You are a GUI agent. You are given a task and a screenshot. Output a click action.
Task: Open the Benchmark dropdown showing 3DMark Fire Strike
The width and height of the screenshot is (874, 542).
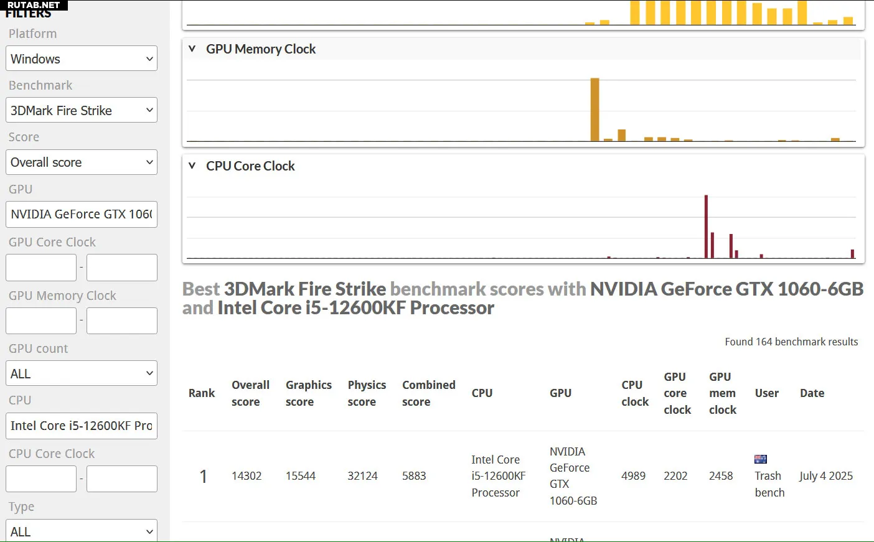[x=82, y=110]
